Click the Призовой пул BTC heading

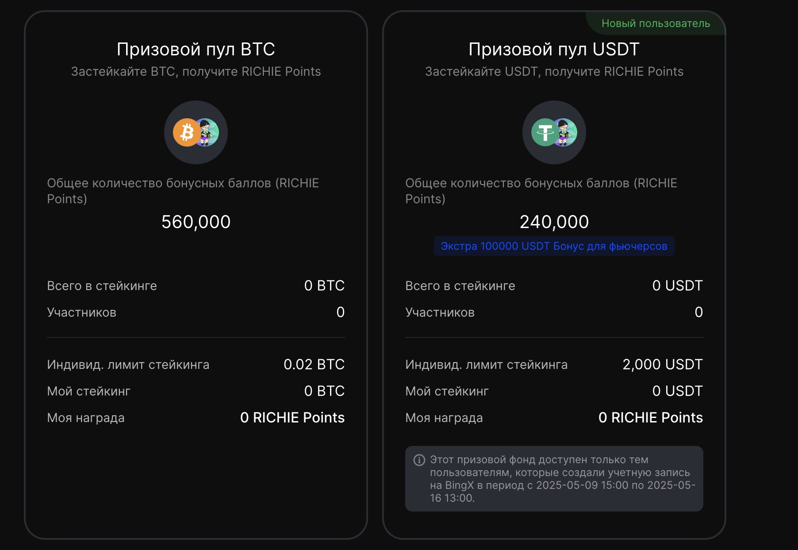coord(196,49)
